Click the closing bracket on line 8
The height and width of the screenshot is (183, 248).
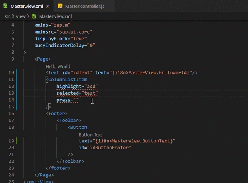pos(25,52)
